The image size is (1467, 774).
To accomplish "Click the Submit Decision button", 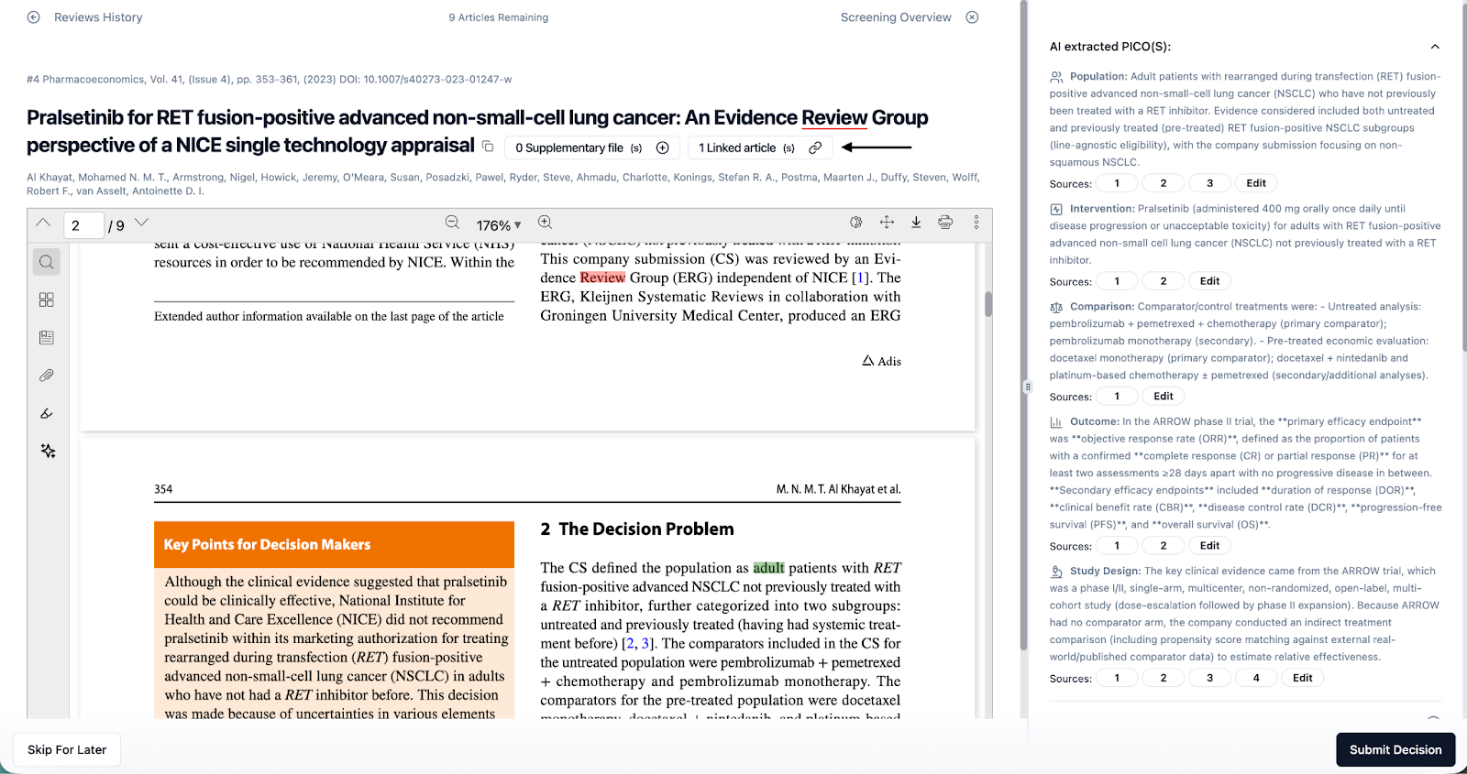I will pyautogui.click(x=1395, y=749).
